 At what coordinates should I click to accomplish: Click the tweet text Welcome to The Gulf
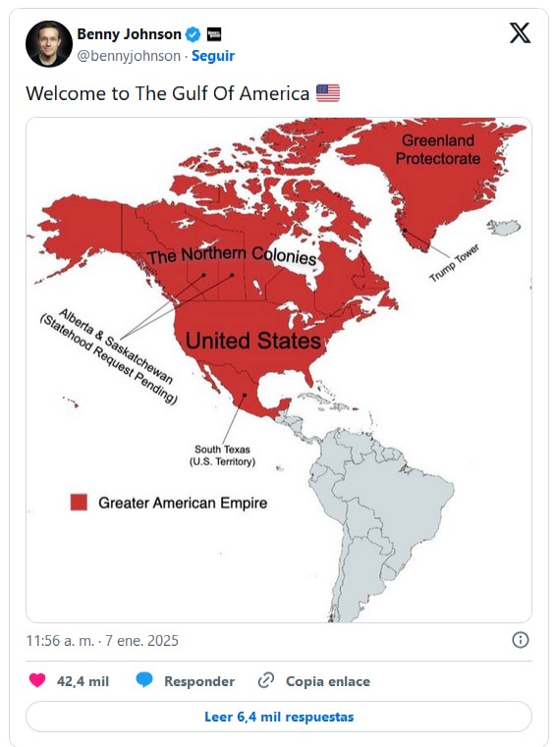coord(168,93)
